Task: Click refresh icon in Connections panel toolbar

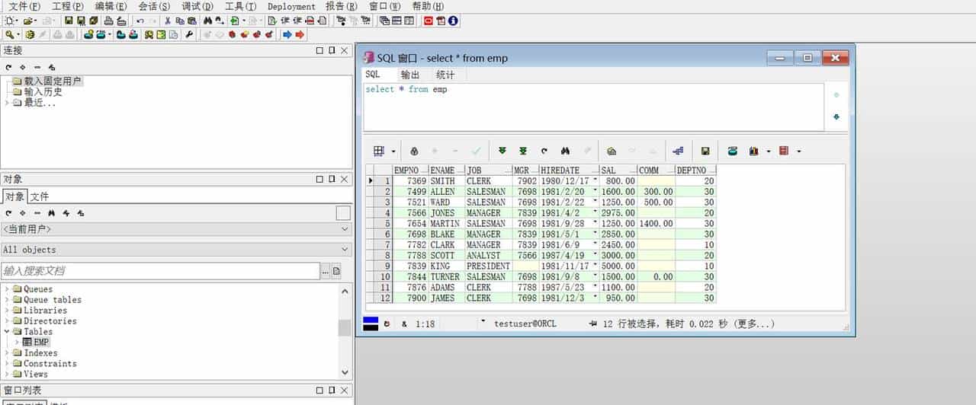Action: [x=8, y=67]
